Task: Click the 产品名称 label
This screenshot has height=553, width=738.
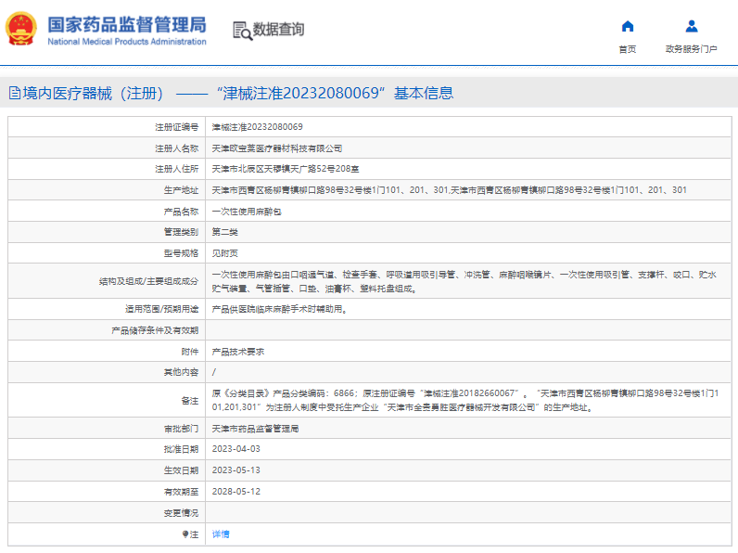Action: tap(181, 212)
